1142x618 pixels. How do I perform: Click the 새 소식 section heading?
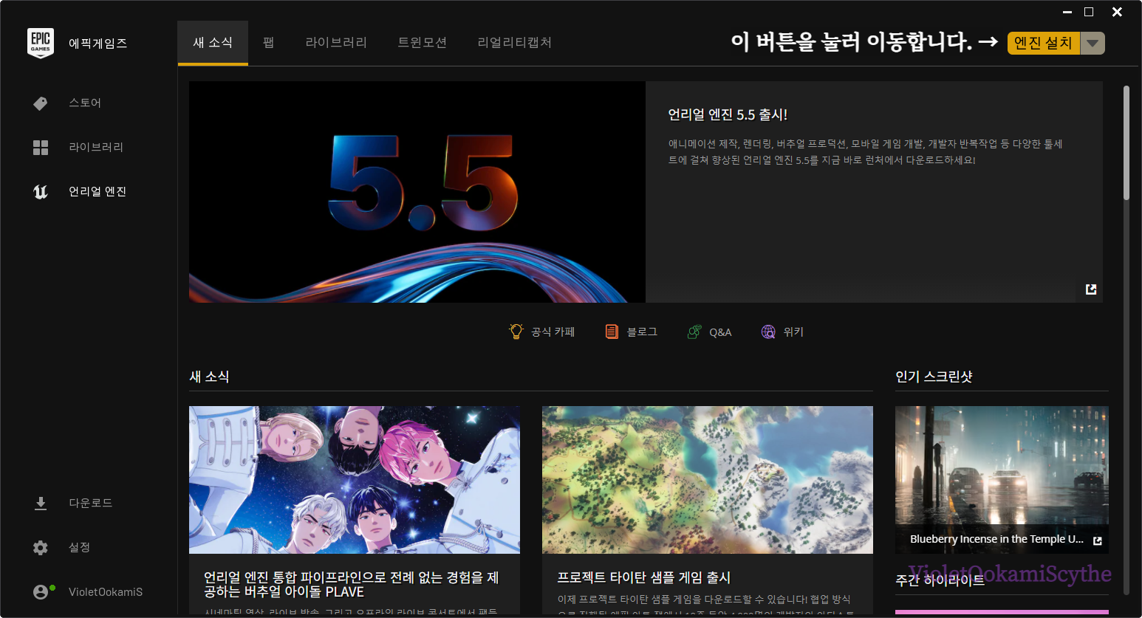(x=209, y=377)
